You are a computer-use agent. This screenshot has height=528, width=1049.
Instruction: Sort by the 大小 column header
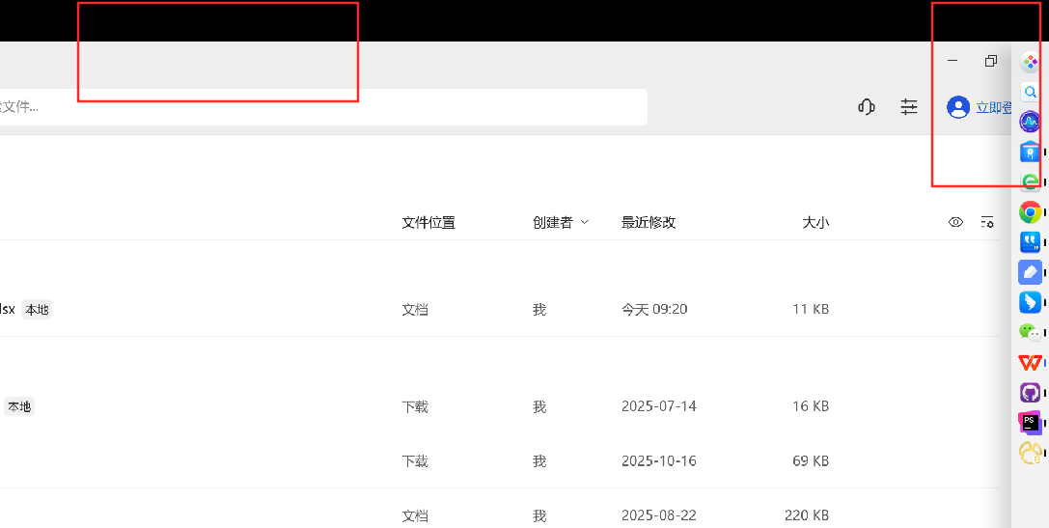tap(815, 222)
